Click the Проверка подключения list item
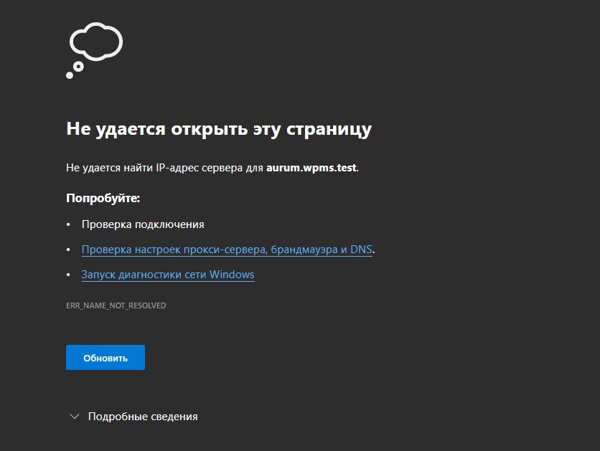The height and width of the screenshot is (451, 600). 143,224
